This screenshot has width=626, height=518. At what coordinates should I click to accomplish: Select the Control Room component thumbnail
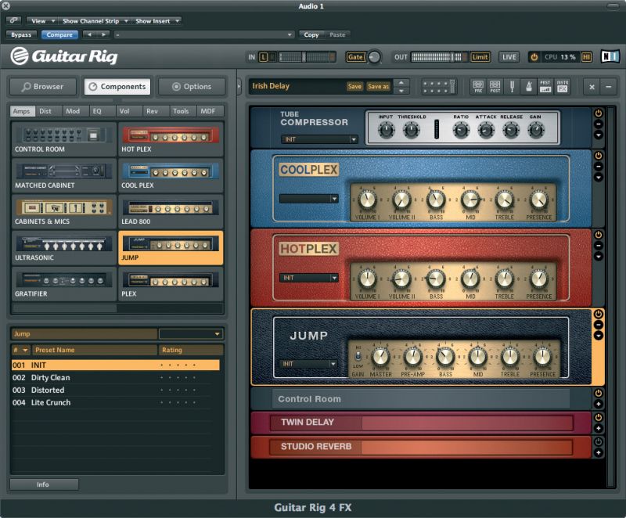point(64,138)
